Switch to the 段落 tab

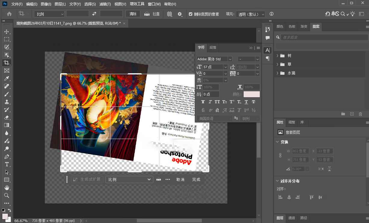(213, 47)
